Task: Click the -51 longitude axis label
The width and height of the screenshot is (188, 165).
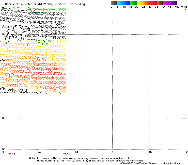Action: (x=112, y=152)
